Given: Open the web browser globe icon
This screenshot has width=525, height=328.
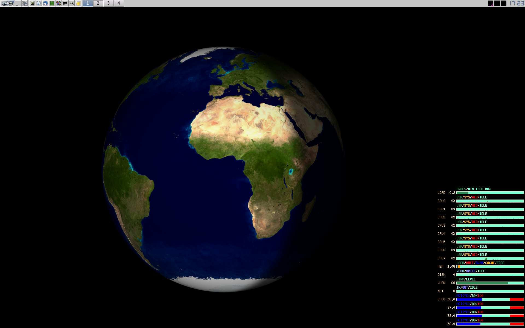Looking at the screenshot, I should click(39, 3).
